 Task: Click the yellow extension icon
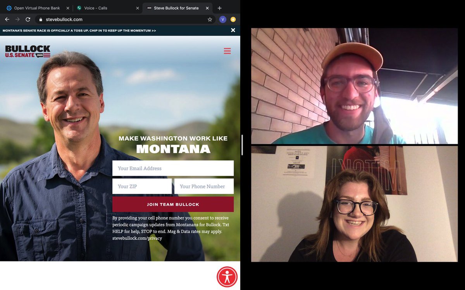click(x=233, y=19)
